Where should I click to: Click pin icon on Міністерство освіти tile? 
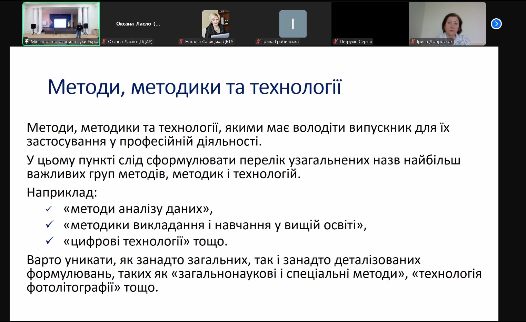coord(27,41)
